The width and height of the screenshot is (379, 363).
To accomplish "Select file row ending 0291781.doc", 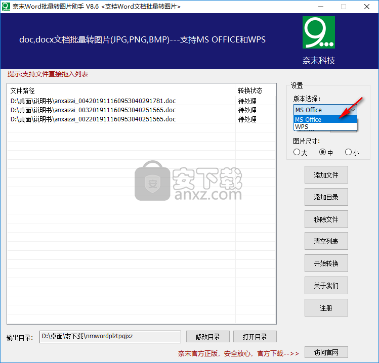I will [141, 101].
